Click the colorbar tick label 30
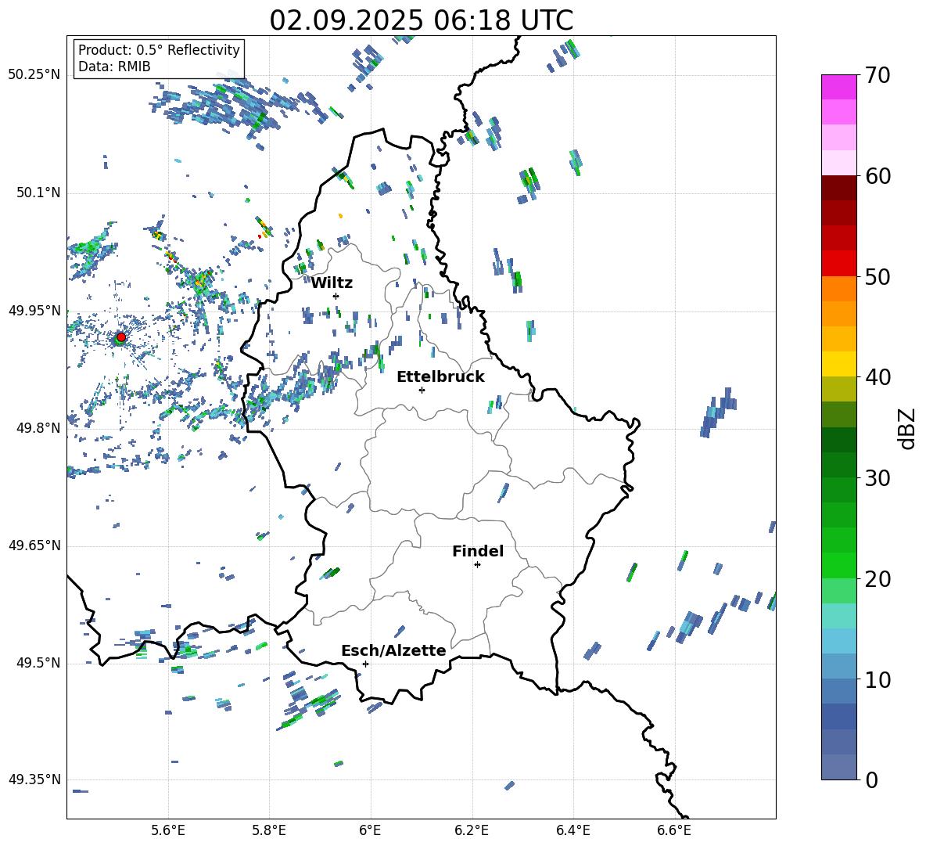The height and width of the screenshot is (846, 926). pyautogui.click(x=878, y=478)
